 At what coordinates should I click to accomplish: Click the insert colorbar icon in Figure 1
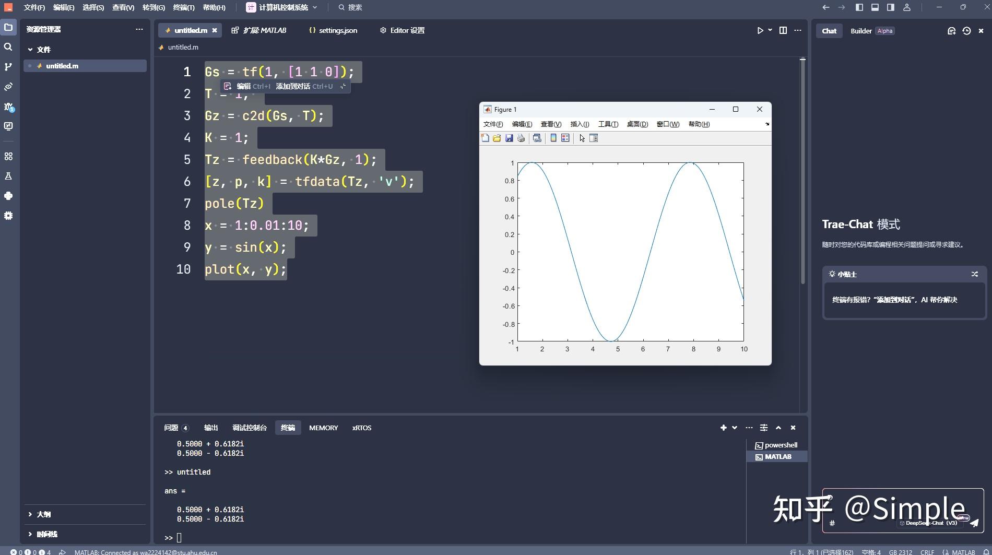tap(553, 138)
